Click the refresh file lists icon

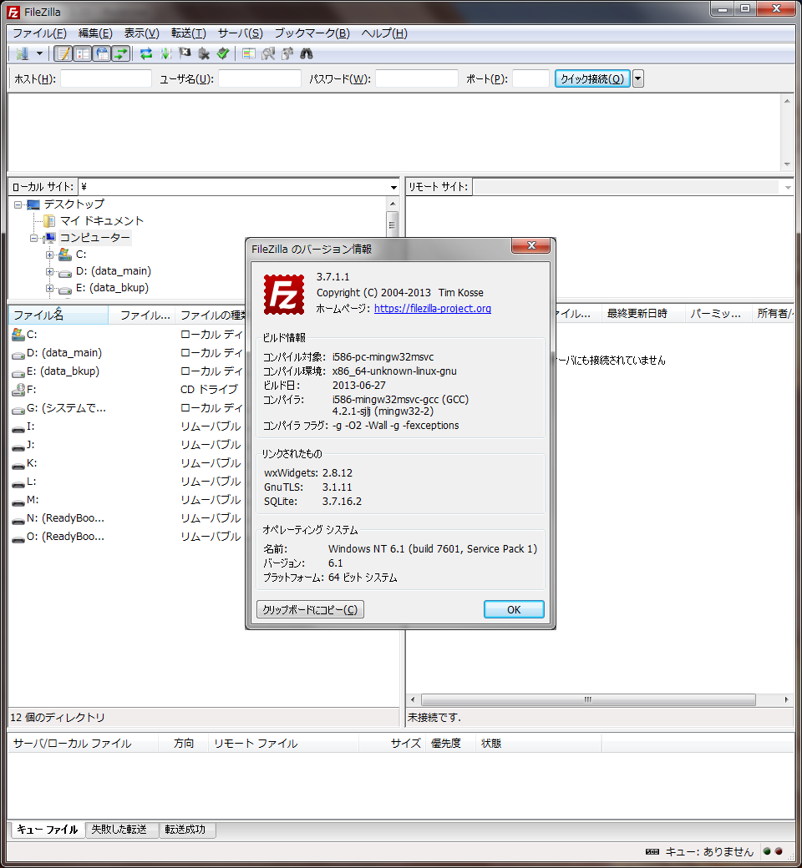click(146, 53)
